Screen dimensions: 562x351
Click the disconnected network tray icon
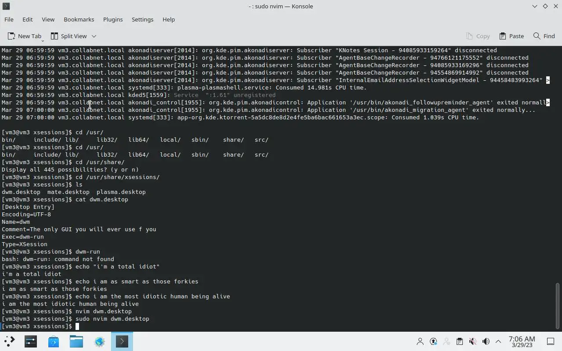tap(447, 341)
